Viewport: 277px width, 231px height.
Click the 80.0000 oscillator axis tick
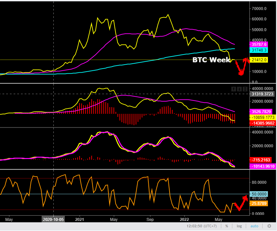pyautogui.click(x=259, y=182)
